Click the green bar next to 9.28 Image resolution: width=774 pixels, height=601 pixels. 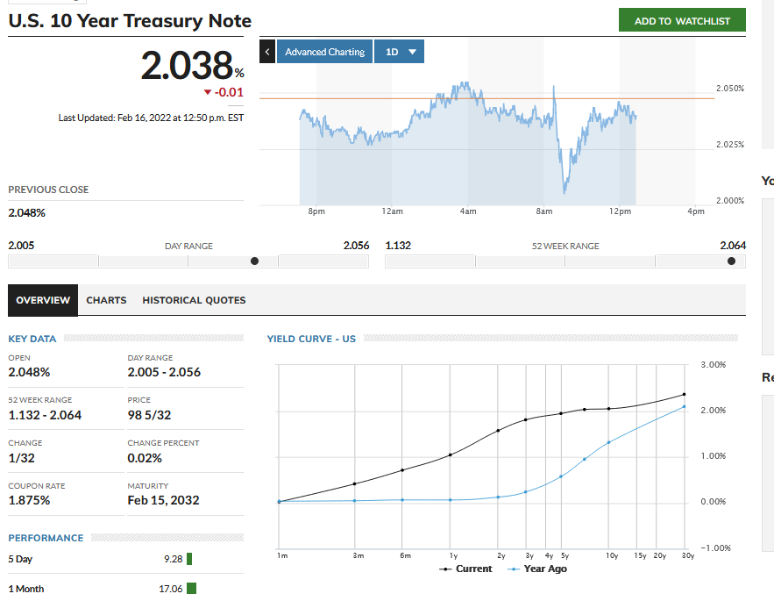[189, 559]
